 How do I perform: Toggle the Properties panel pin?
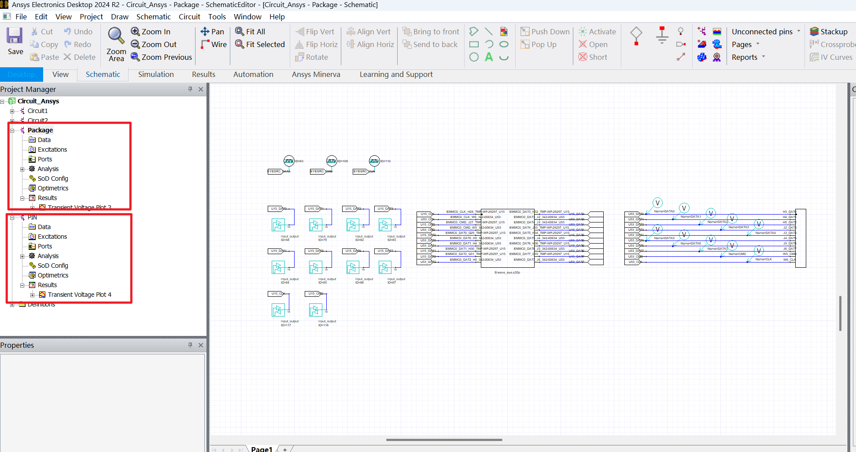190,345
